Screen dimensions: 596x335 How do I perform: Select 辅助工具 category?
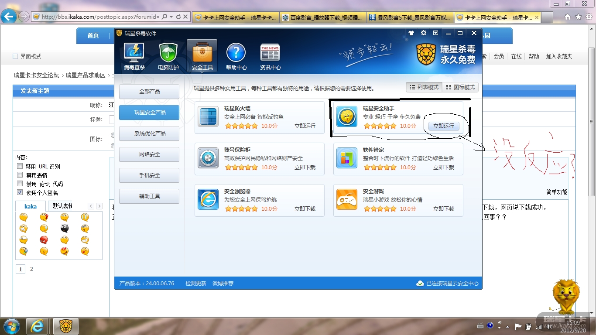[149, 196]
